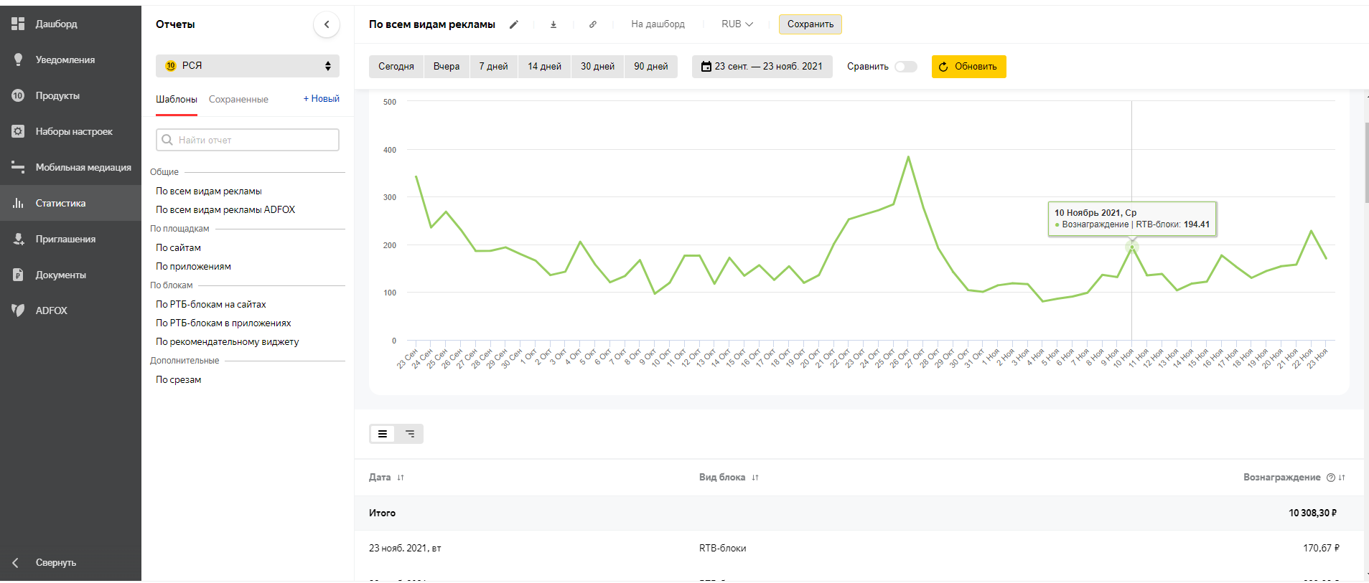
Task: Open the Мобильная медиация icon
Action: 18,167
